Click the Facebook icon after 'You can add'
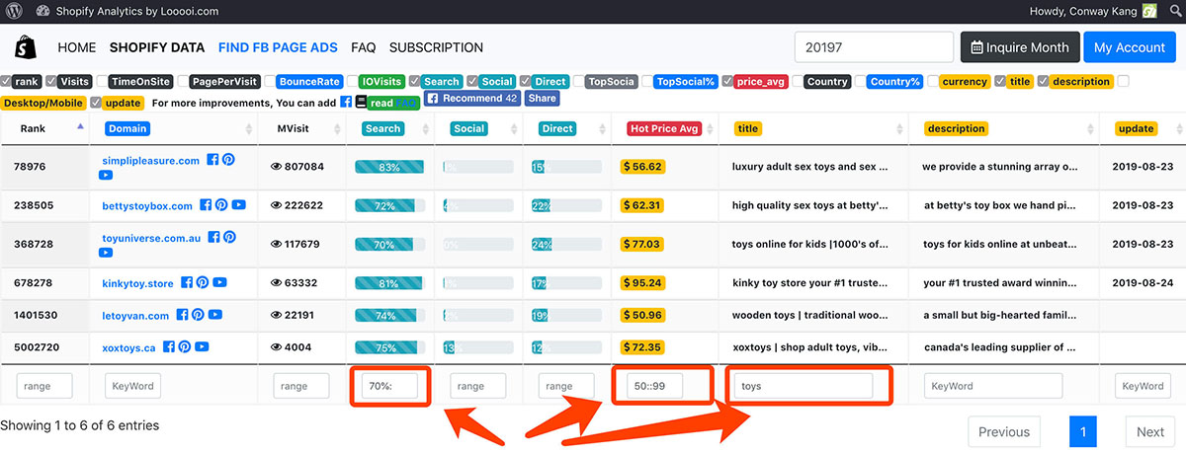 (346, 102)
